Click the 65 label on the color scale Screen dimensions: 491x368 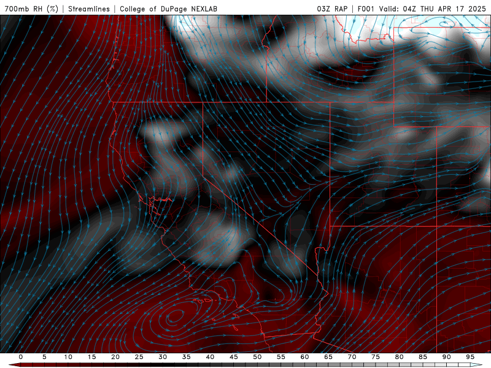(328, 357)
